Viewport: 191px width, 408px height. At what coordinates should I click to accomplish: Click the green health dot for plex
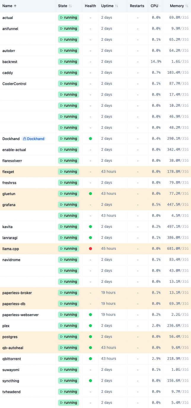coord(90,326)
